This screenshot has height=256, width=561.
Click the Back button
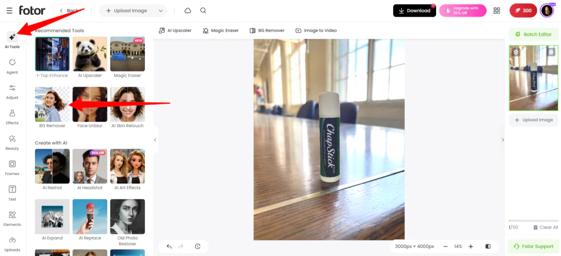pyautogui.click(x=69, y=10)
